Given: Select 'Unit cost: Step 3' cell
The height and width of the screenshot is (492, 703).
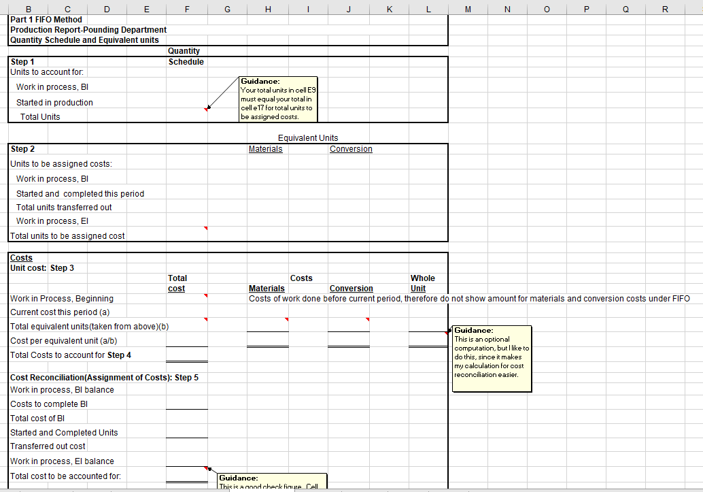Looking at the screenshot, I should click(x=42, y=268).
